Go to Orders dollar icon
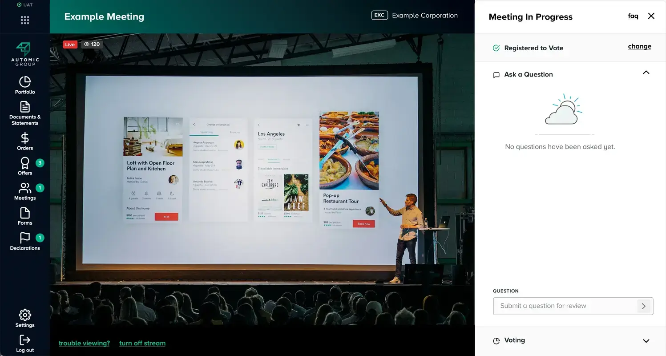This screenshot has height=356, width=666. [x=25, y=138]
